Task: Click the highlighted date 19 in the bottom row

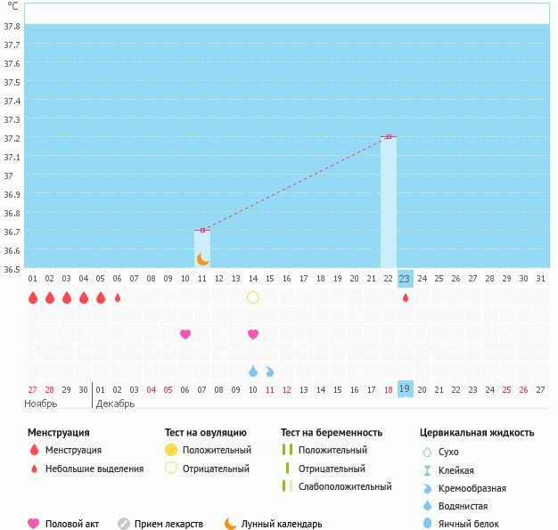Action: [x=406, y=389]
